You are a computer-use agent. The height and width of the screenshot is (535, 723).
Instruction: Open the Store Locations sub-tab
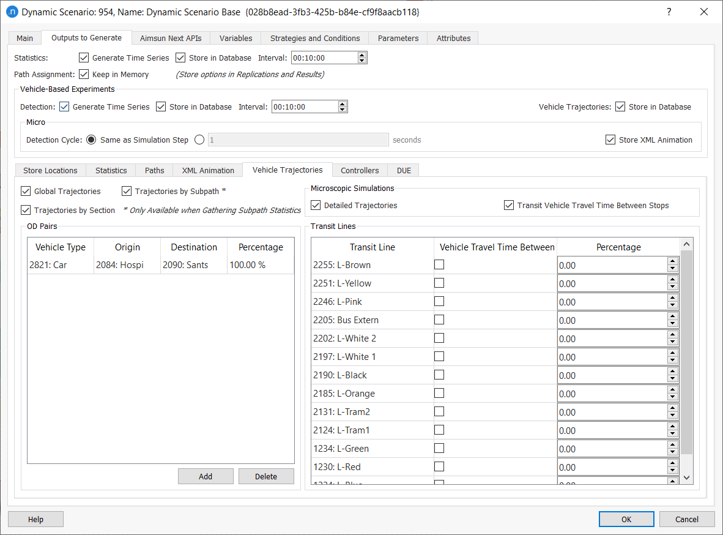click(x=50, y=170)
